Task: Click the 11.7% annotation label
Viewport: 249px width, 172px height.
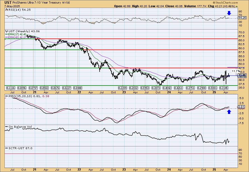Action: pos(236,71)
